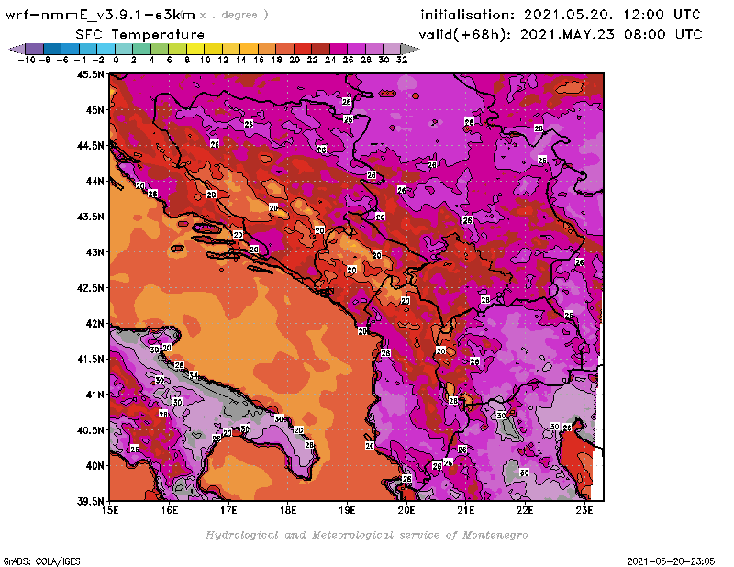Click the legend swatch between 0 and 2

click(124, 50)
